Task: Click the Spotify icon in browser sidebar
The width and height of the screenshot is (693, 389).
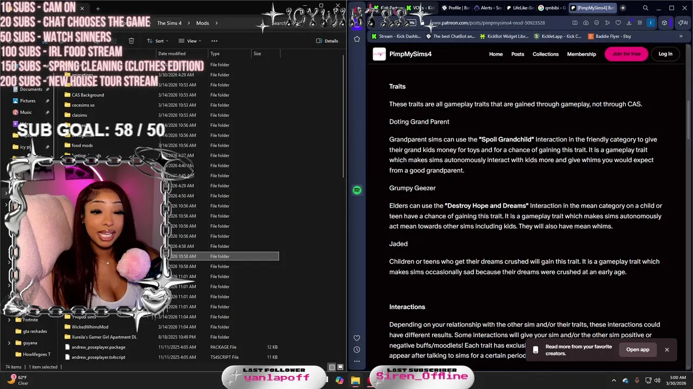Action: pos(357,190)
